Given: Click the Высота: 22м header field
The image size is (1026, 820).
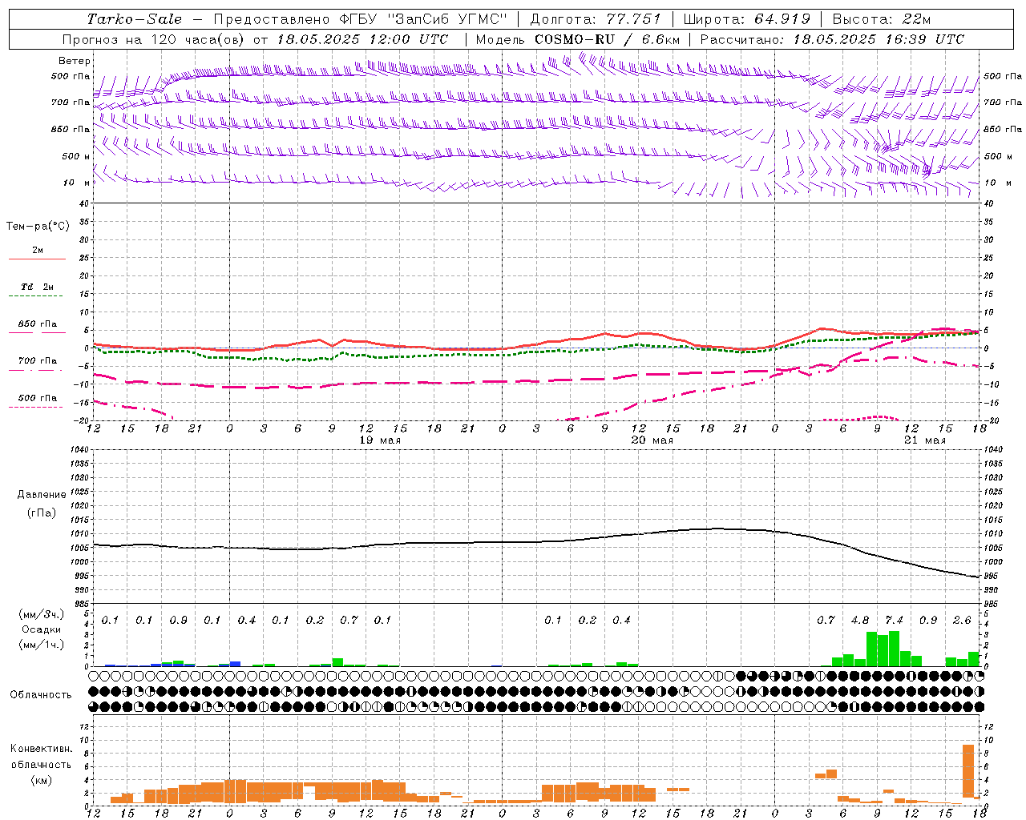Looking at the screenshot, I should point(882,19).
